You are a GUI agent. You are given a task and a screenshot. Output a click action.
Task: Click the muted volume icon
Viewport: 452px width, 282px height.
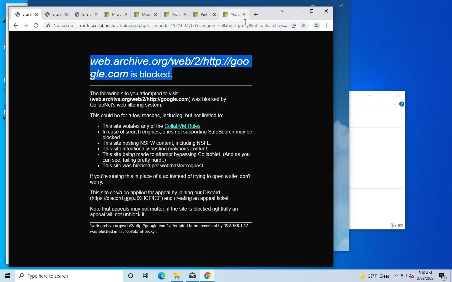(412, 276)
